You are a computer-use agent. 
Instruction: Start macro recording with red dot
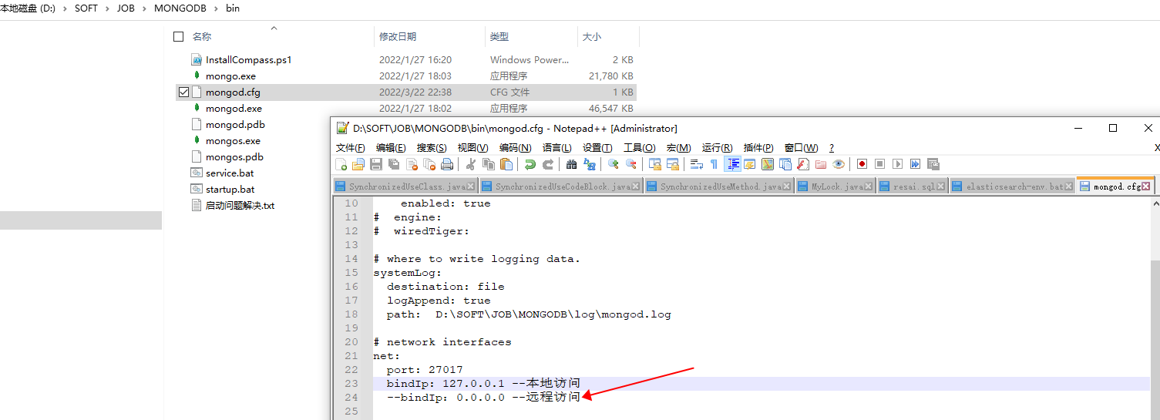[862, 164]
